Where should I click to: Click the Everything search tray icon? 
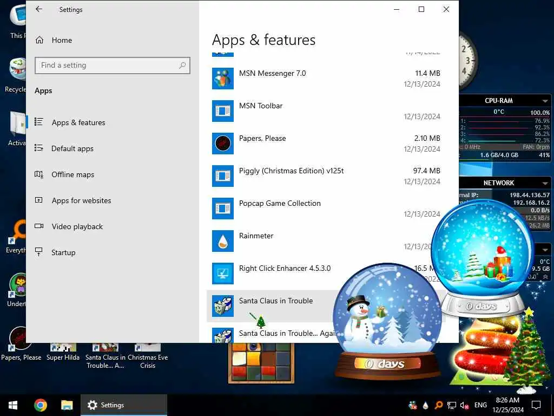tap(438, 405)
